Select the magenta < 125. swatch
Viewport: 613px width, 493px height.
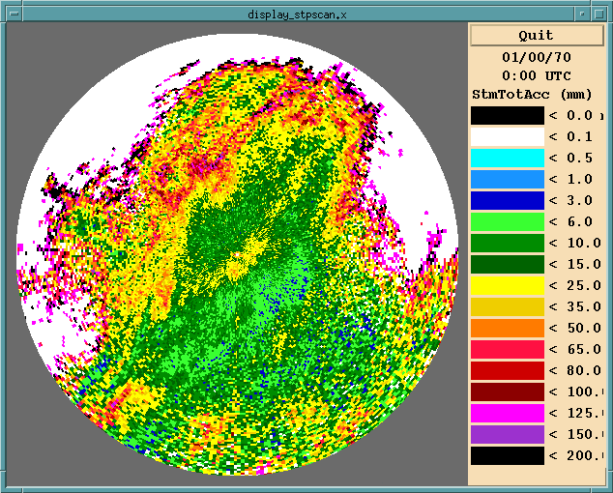click(x=507, y=413)
